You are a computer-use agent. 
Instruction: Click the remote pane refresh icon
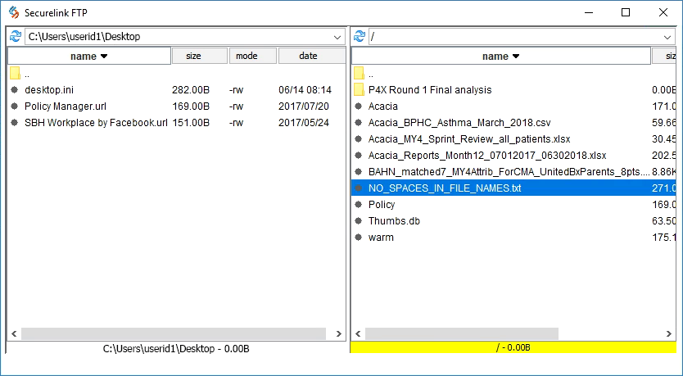(359, 37)
